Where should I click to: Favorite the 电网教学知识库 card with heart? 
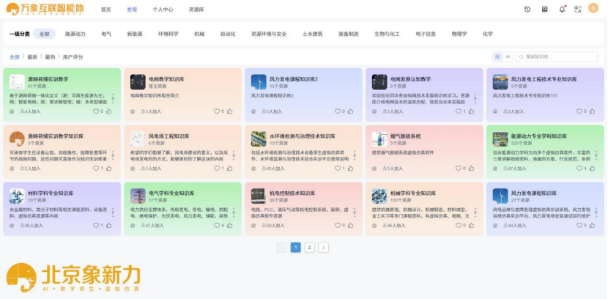pos(216,111)
